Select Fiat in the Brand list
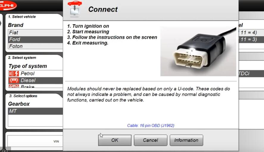The height and width of the screenshot is (152, 264). tap(35, 33)
